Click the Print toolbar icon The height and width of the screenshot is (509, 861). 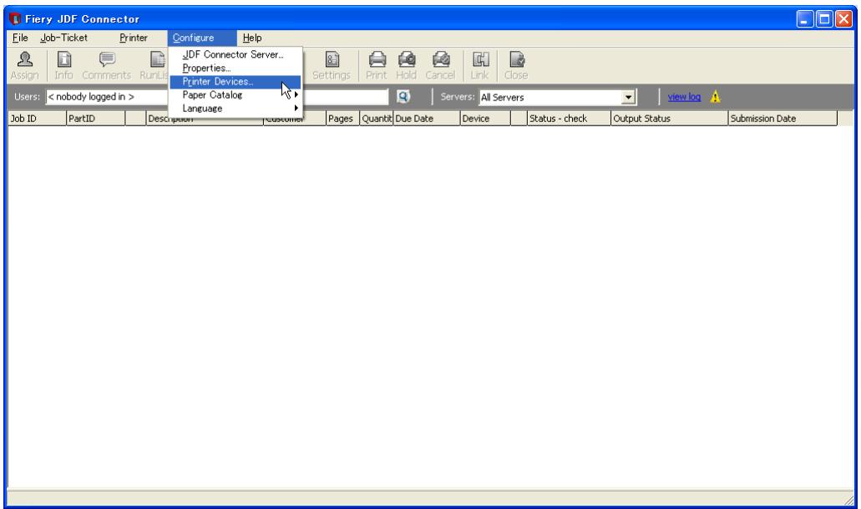(377, 65)
